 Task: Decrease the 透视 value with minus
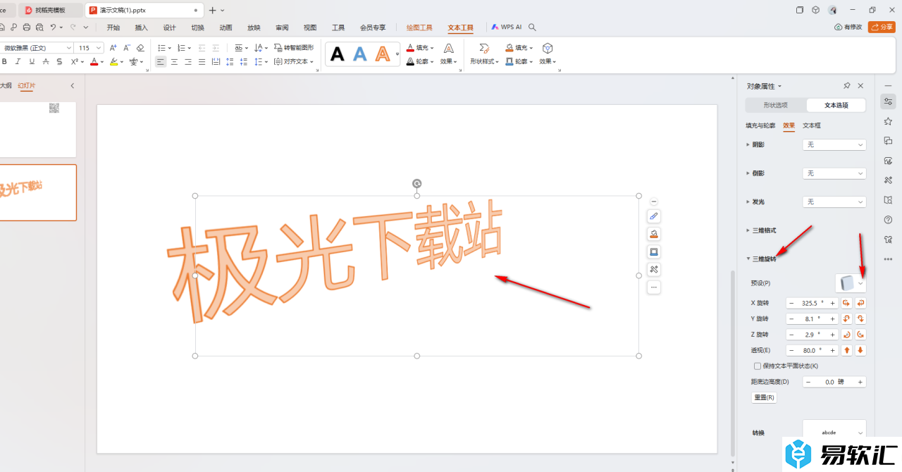pyautogui.click(x=791, y=350)
